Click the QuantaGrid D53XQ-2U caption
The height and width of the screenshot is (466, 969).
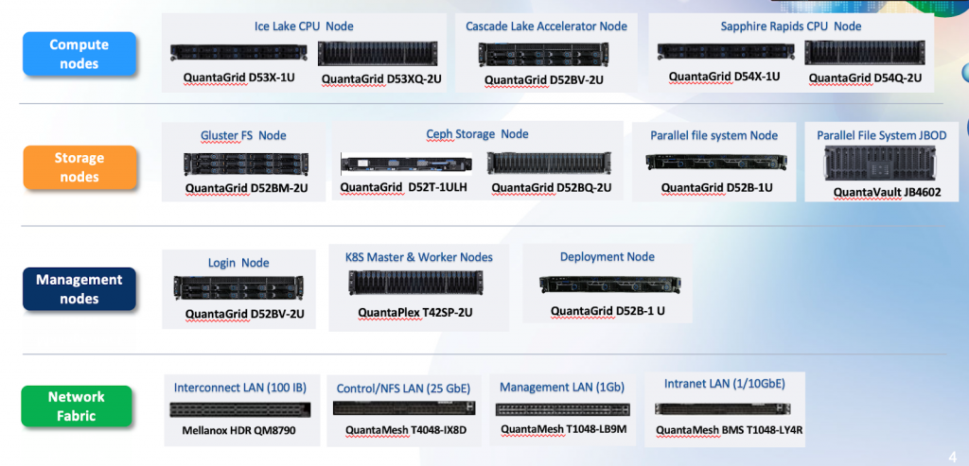pos(380,79)
